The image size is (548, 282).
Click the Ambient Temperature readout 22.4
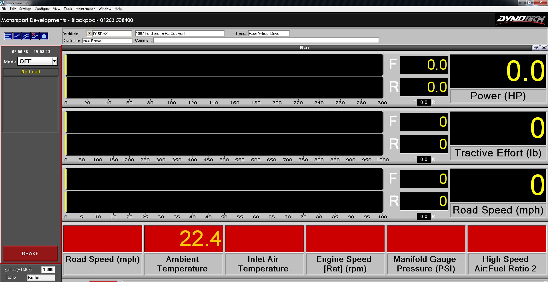coord(183,239)
